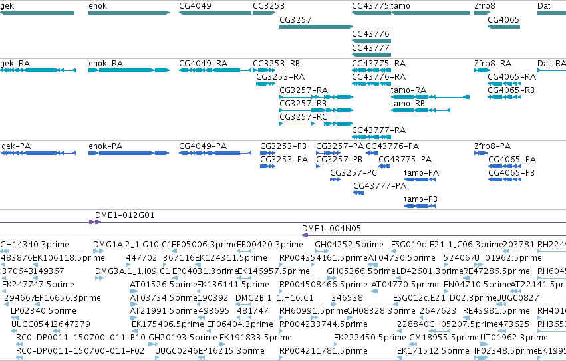Click the gek-PA protein label
566x361 pixels.
click(16, 146)
